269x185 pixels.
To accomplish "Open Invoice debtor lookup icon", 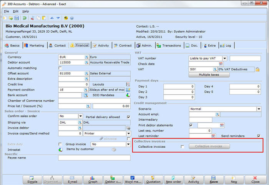I will coord(80,128).
